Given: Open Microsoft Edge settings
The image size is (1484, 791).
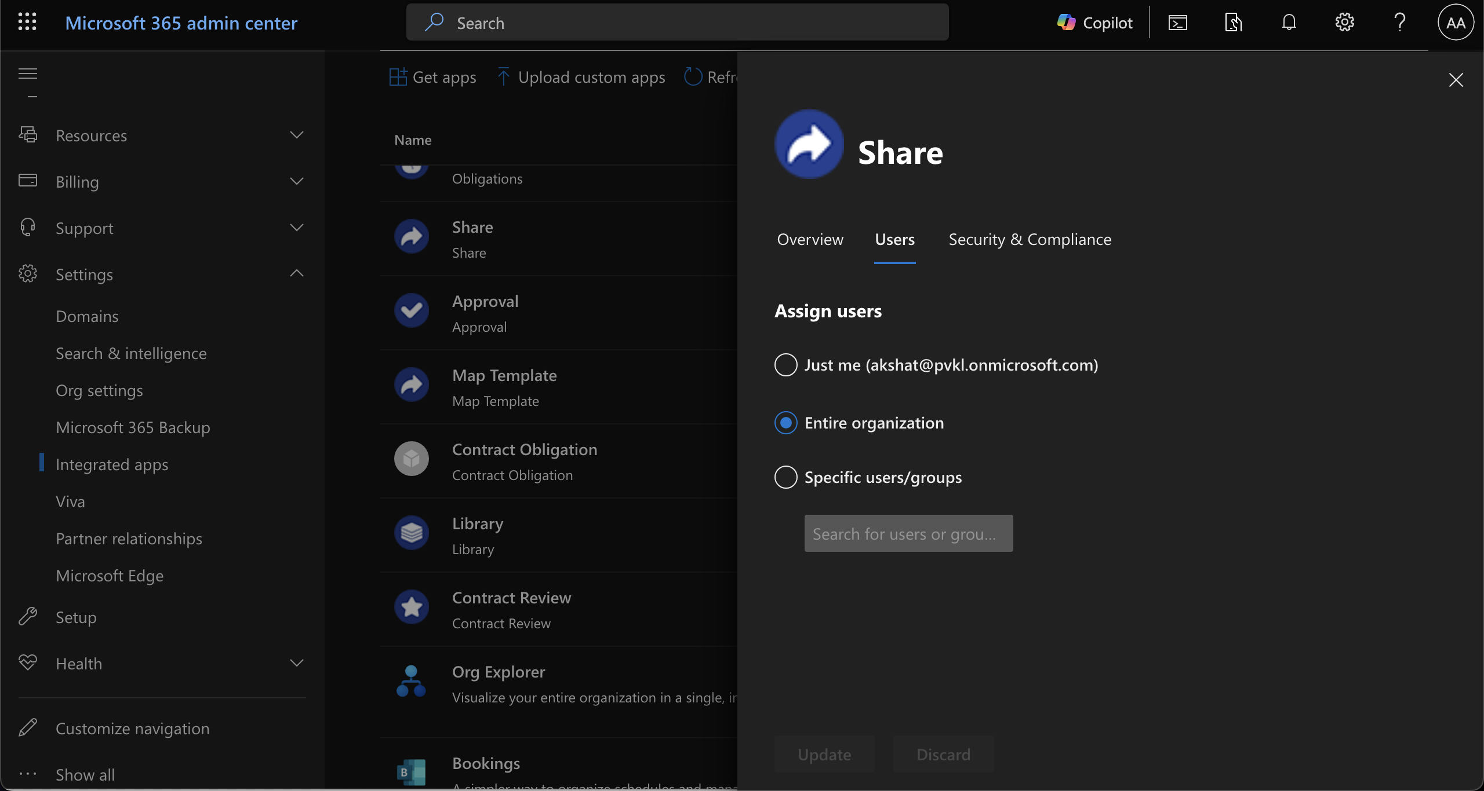Looking at the screenshot, I should [x=110, y=576].
